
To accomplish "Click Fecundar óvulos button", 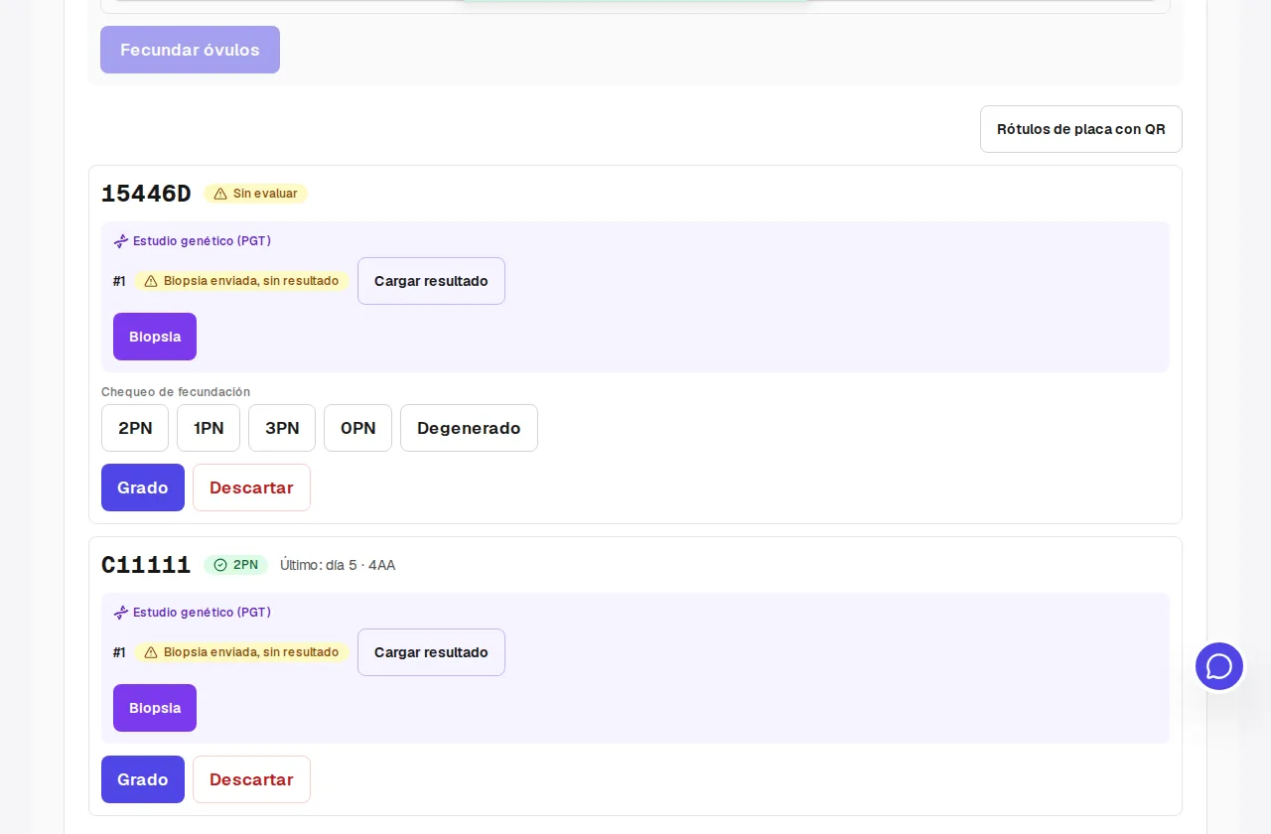I will 190,50.
